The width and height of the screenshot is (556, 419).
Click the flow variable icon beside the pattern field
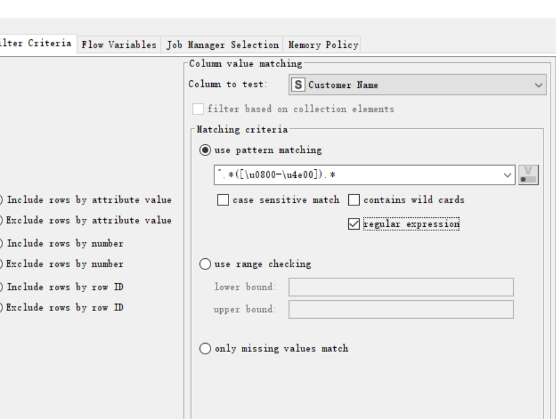click(x=528, y=176)
